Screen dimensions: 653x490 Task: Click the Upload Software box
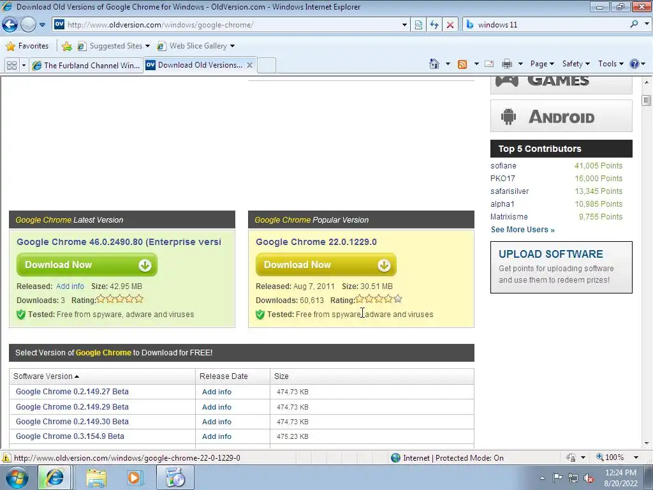click(561, 267)
